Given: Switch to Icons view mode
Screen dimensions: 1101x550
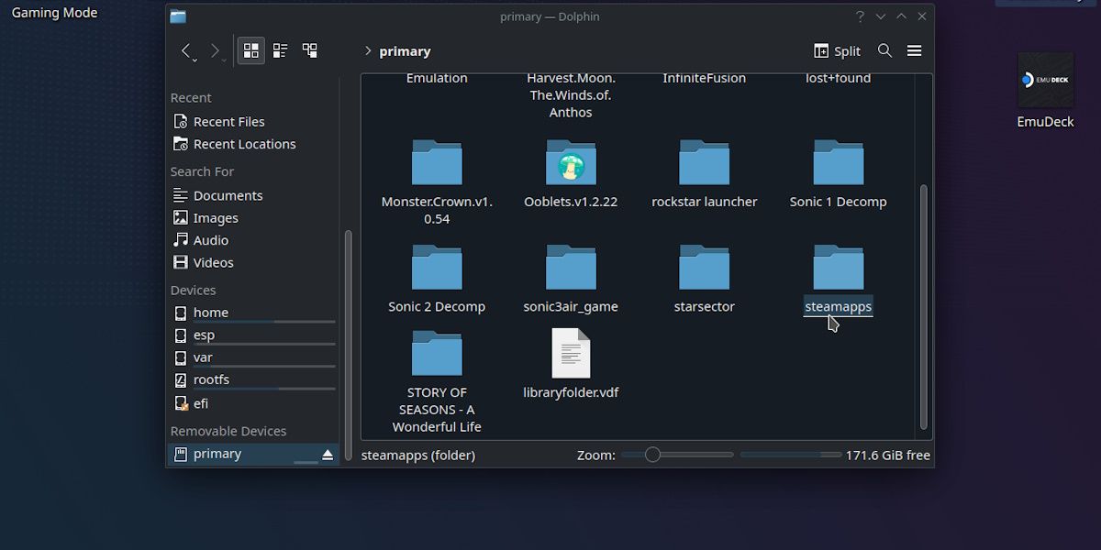Looking at the screenshot, I should coord(250,50).
